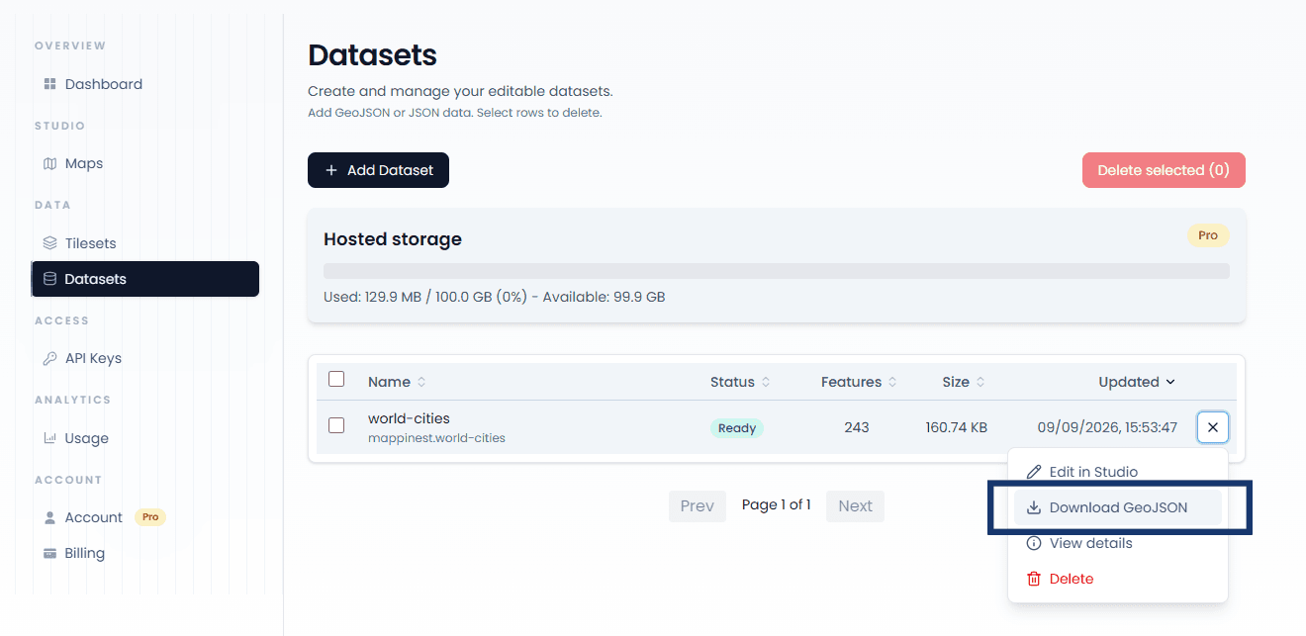Open the Account settings page
Screen dimensions: 1306x636
pos(145,517)
